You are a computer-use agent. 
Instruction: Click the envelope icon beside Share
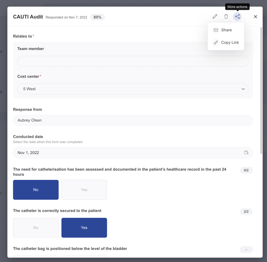pos(216,30)
